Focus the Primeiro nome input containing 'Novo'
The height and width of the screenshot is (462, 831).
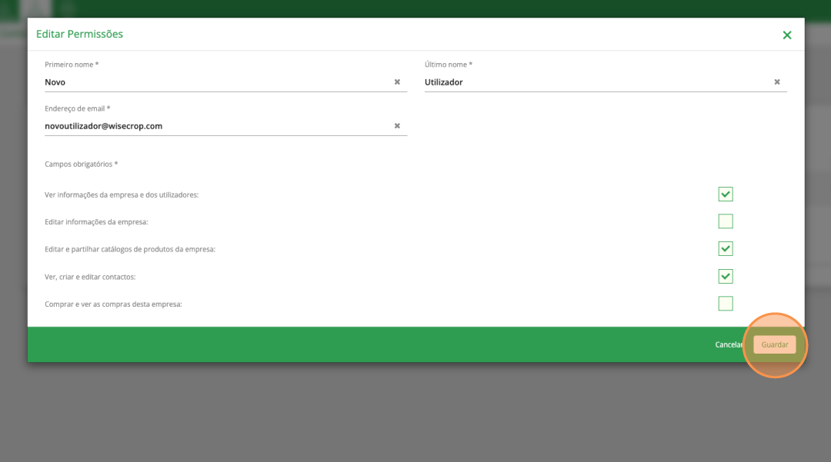(215, 82)
